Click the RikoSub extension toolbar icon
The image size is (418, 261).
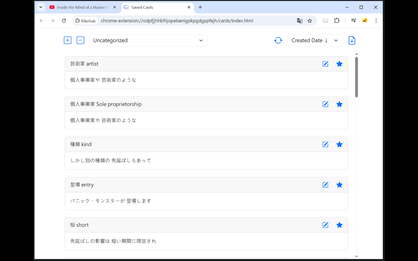[325, 21]
